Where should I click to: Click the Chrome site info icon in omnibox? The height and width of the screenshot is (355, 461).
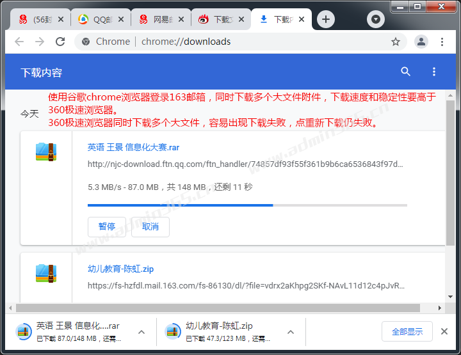86,42
